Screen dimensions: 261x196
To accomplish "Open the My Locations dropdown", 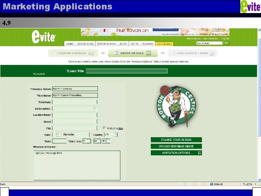I will (x=95, y=109).
